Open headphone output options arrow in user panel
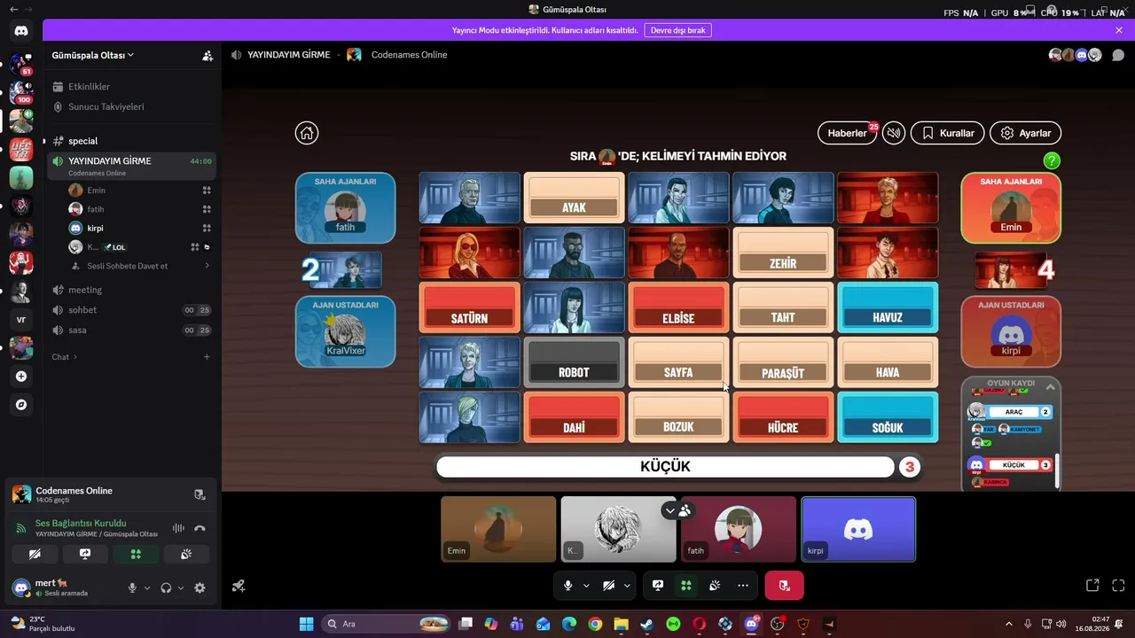Image resolution: width=1135 pixels, height=638 pixels. [181, 587]
